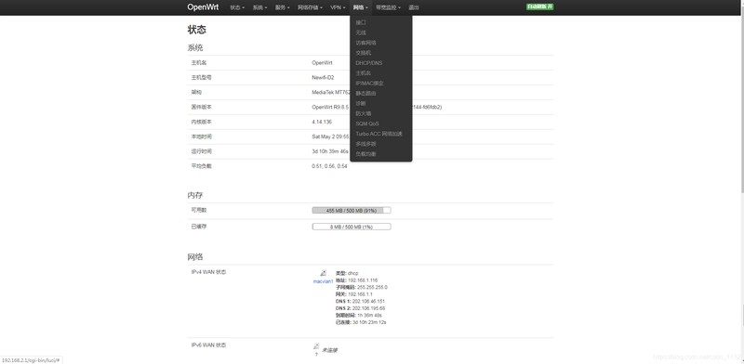The image size is (744, 364).
Task: Toggle the green auto refresh badge
Action: (x=540, y=7)
